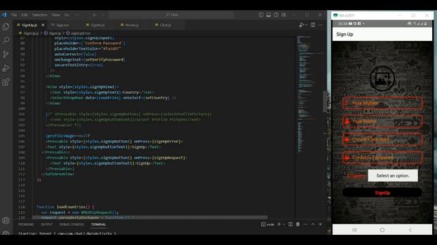The height and width of the screenshot is (245, 437).
Task: Go back with the title bar arrow
Action: coord(95,15)
